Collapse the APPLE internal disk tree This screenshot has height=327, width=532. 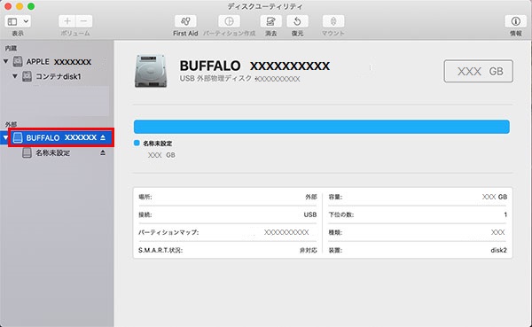point(6,61)
